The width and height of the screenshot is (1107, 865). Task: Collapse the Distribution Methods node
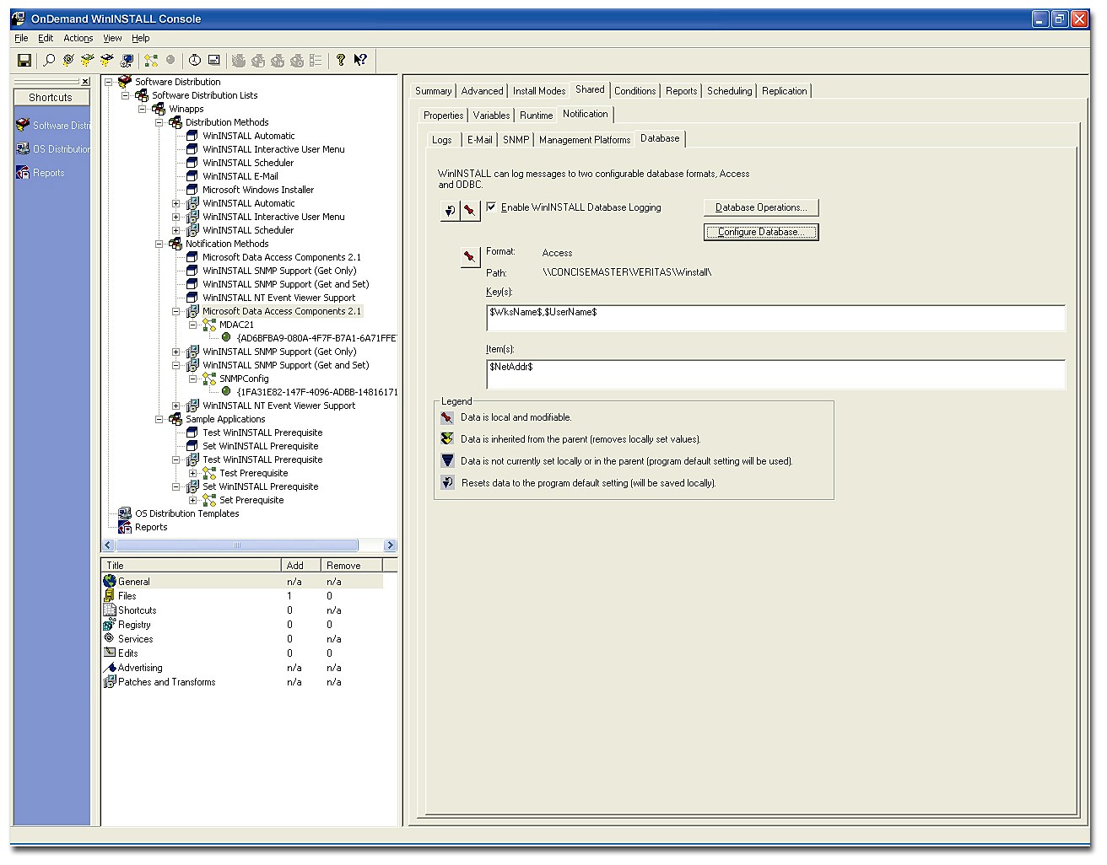[159, 122]
